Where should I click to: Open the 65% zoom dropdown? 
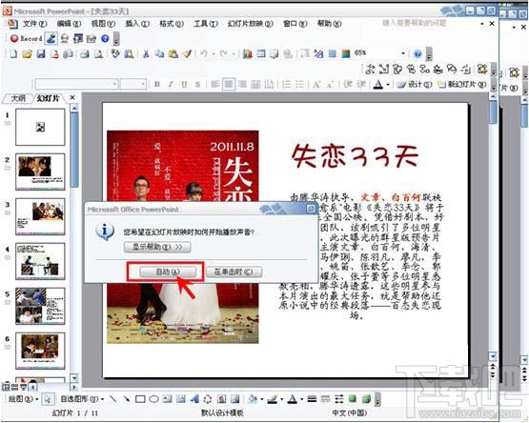pos(403,53)
